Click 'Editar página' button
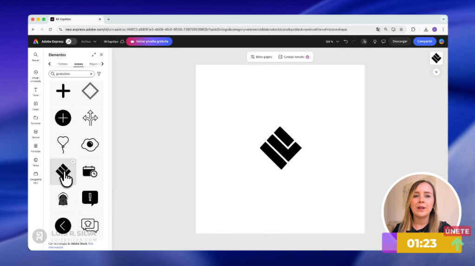This screenshot has height=266, width=475. (262, 57)
